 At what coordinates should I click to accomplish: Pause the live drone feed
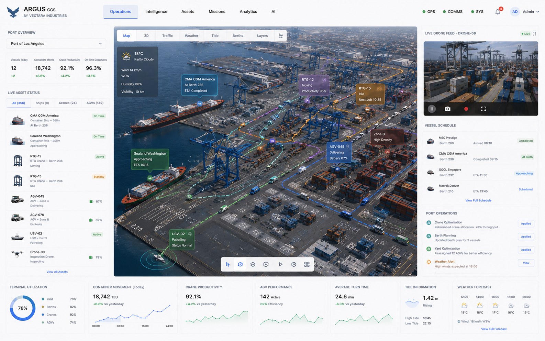pos(432,109)
